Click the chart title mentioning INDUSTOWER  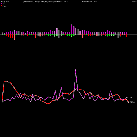[45, 2]
